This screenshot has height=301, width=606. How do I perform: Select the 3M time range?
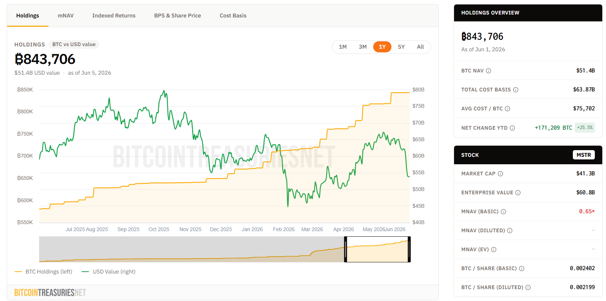pos(363,47)
